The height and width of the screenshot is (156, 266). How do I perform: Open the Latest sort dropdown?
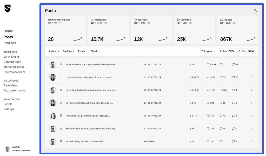[54, 51]
